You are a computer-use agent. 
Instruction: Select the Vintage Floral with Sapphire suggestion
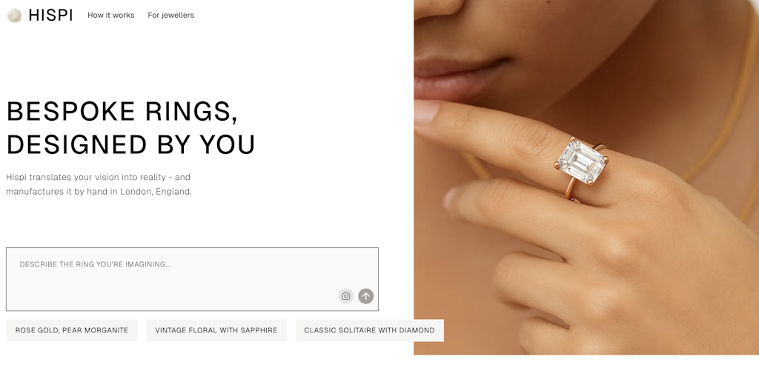216,330
